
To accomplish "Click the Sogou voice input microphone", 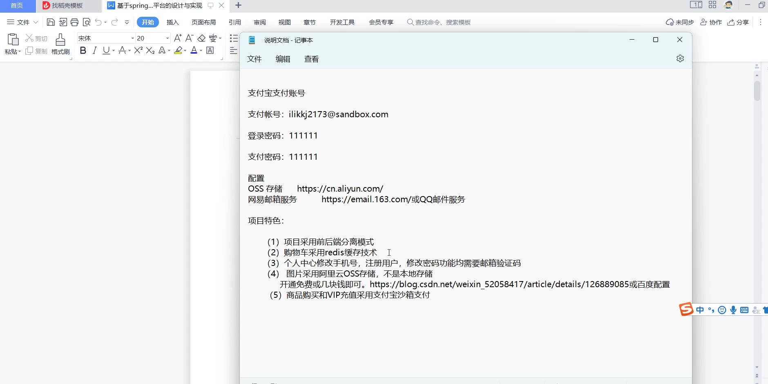I will pos(733,310).
